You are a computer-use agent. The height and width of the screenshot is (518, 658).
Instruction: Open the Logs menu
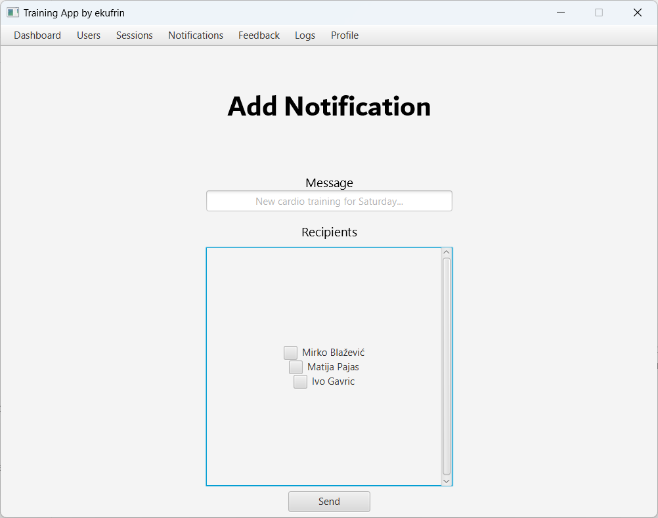click(305, 35)
